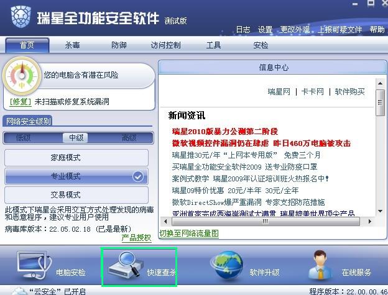The height and width of the screenshot is (295, 388).
Task: Start 快速查杀 quick scan
Action: coord(139,267)
